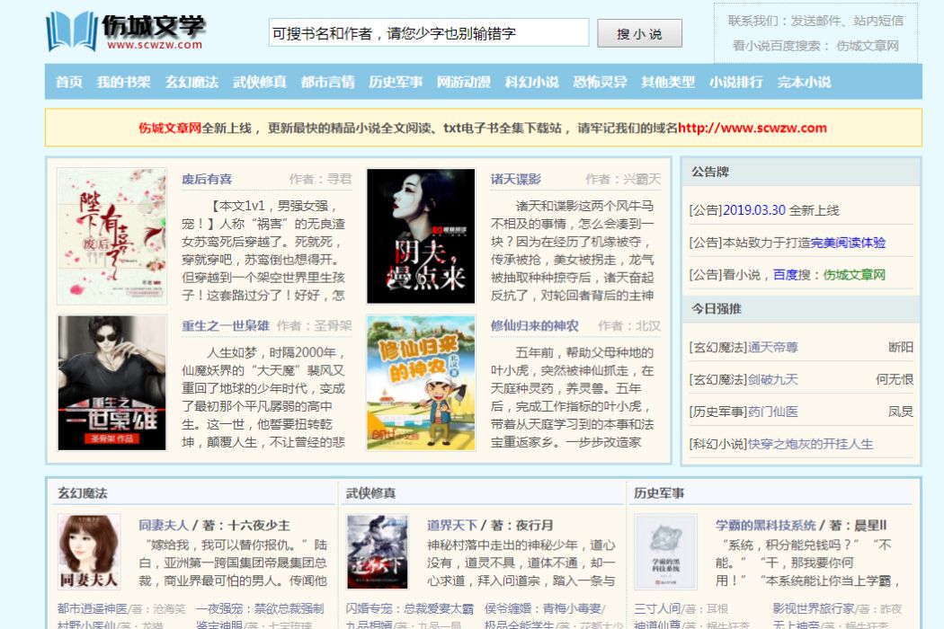944x629 pixels.
Task: Open the 废后有喜 book cover thumbnail
Action: 112,236
